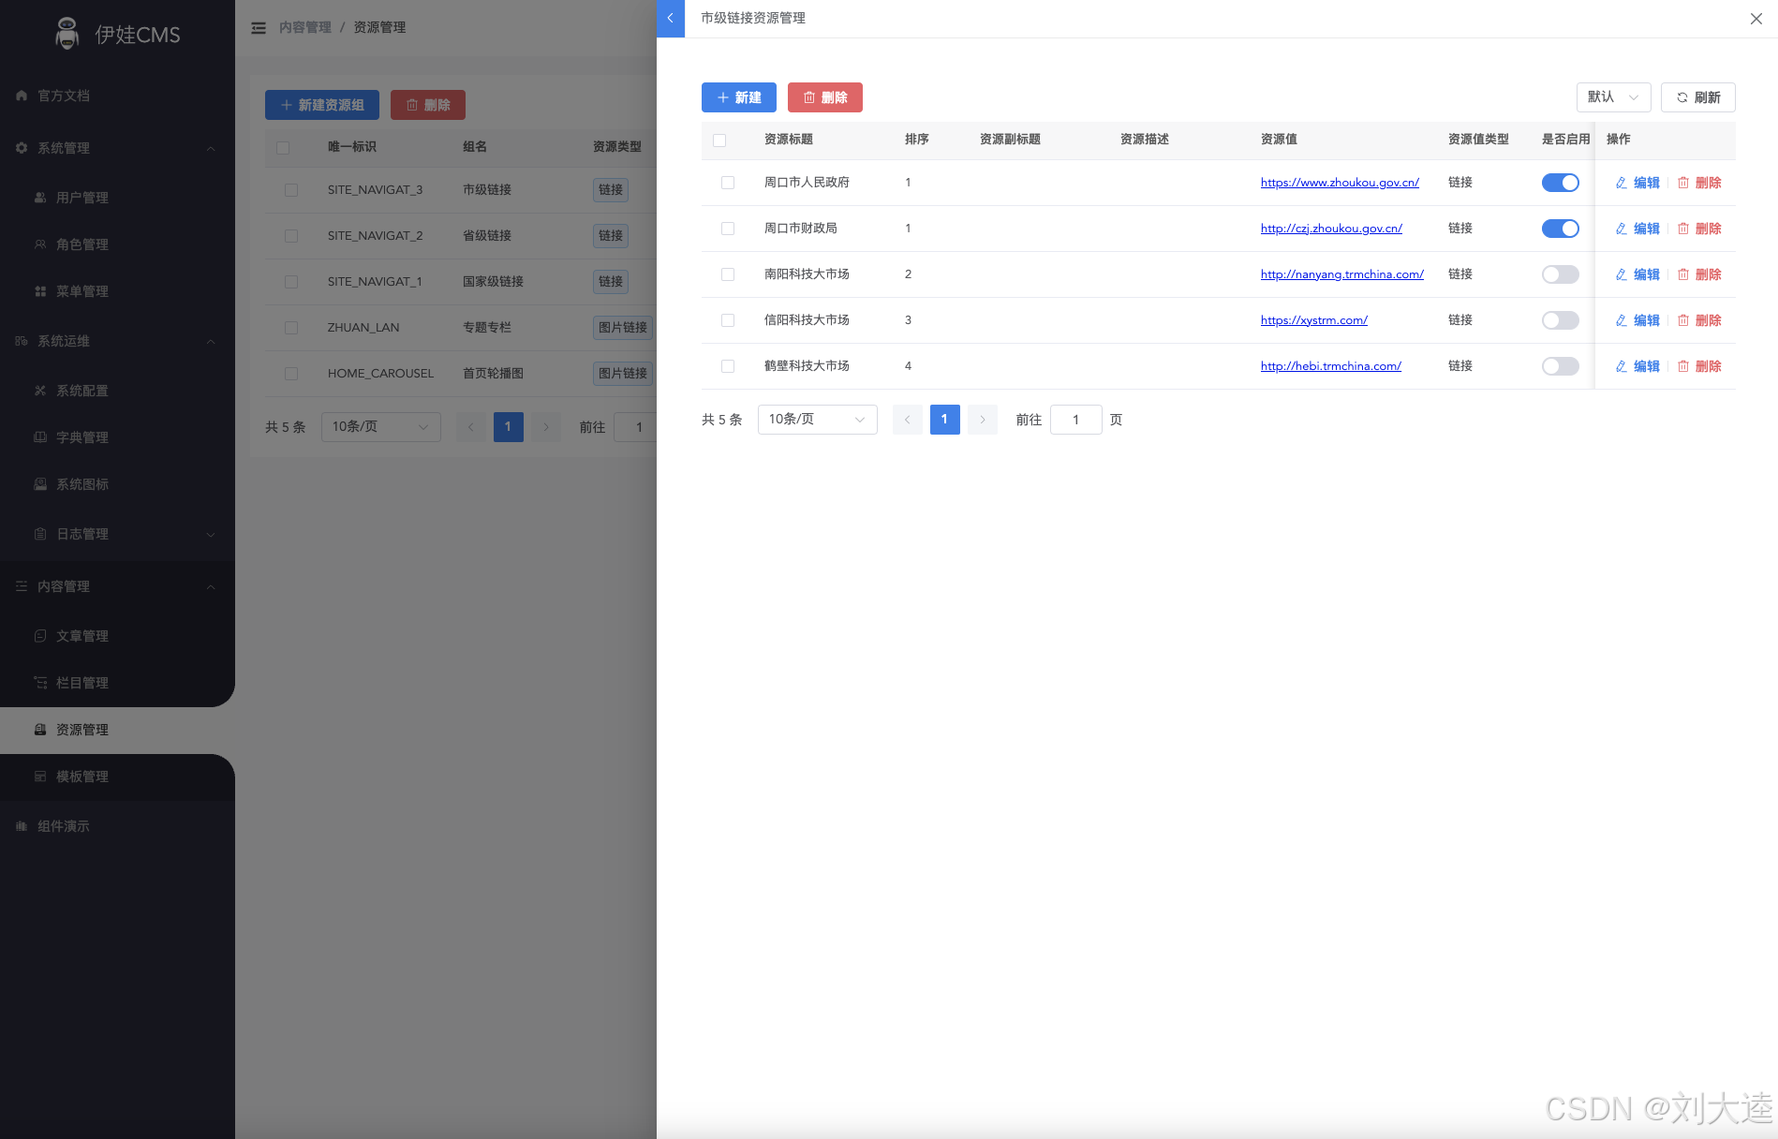The height and width of the screenshot is (1139, 1778).
Task: Open 官方文档 in the sidebar
Action: (117, 96)
